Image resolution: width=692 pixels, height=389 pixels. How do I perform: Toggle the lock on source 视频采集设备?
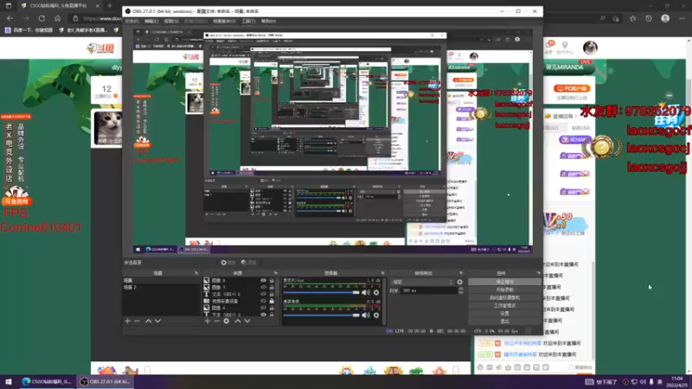click(272, 301)
